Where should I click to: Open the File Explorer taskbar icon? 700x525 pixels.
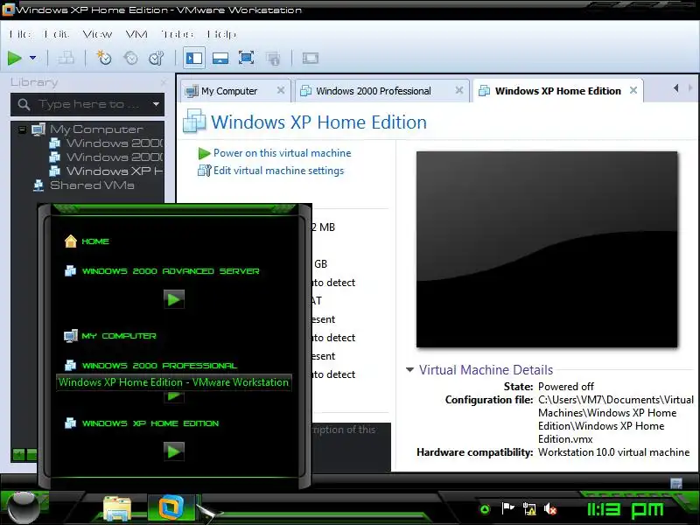(x=117, y=508)
